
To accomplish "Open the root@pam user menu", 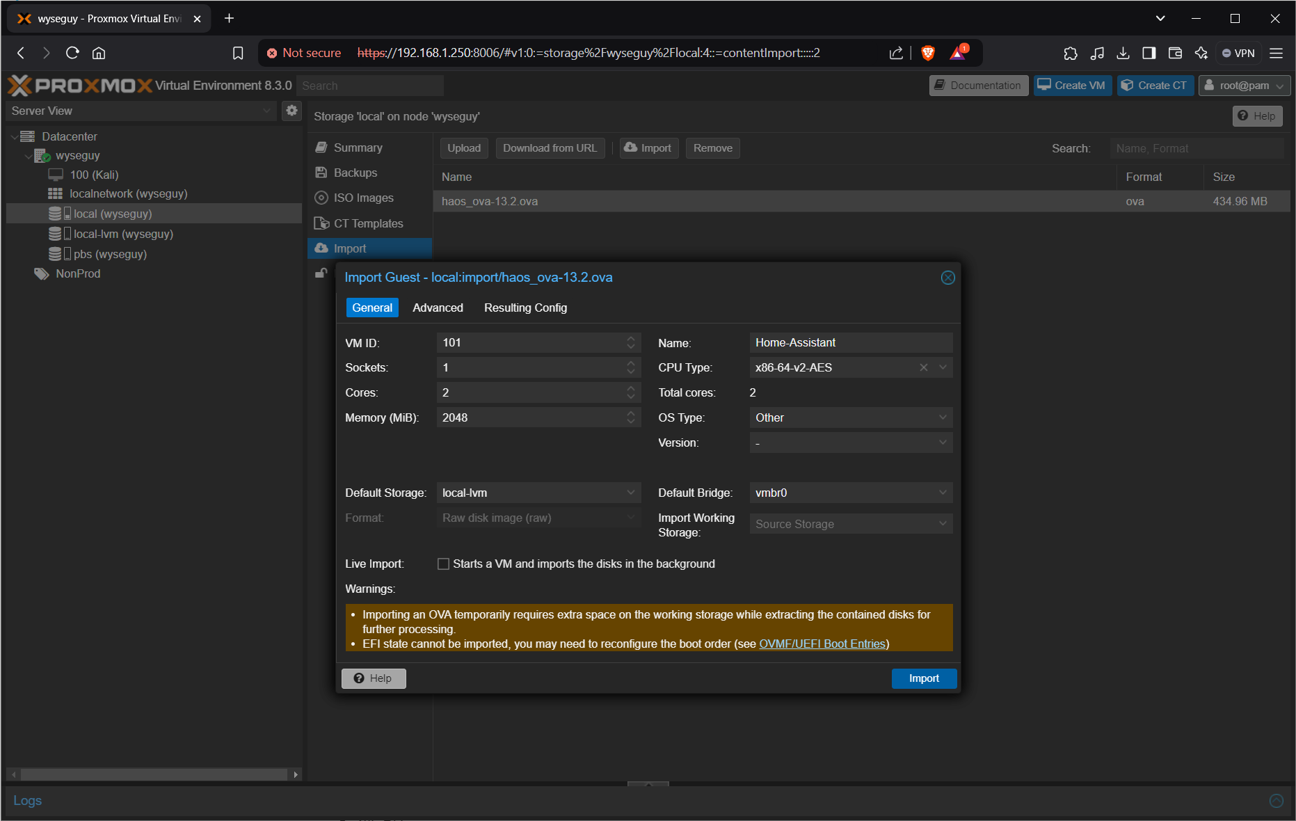I will (x=1244, y=86).
